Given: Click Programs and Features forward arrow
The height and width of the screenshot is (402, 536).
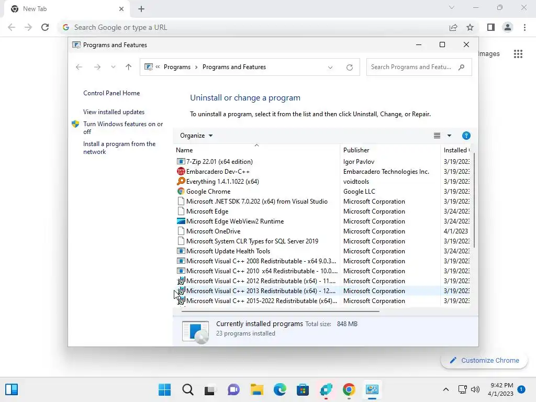Looking at the screenshot, I should pos(97,67).
